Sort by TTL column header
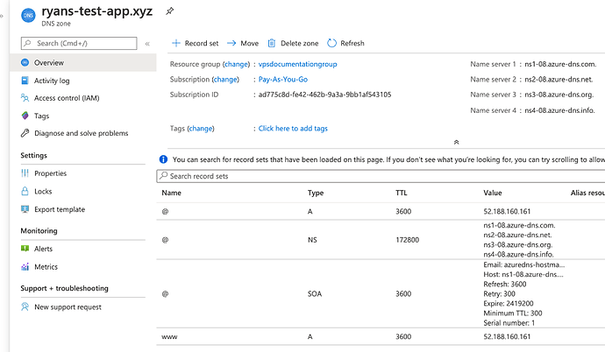The image size is (605, 352). 401,193
